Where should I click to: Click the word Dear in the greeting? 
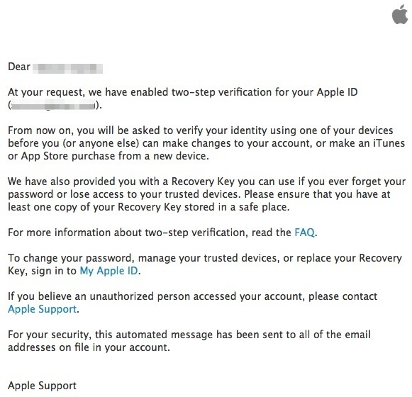(x=19, y=67)
